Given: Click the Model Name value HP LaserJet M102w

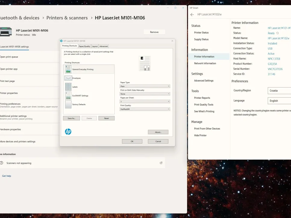Looking at the screenshot, I should 279,38.
